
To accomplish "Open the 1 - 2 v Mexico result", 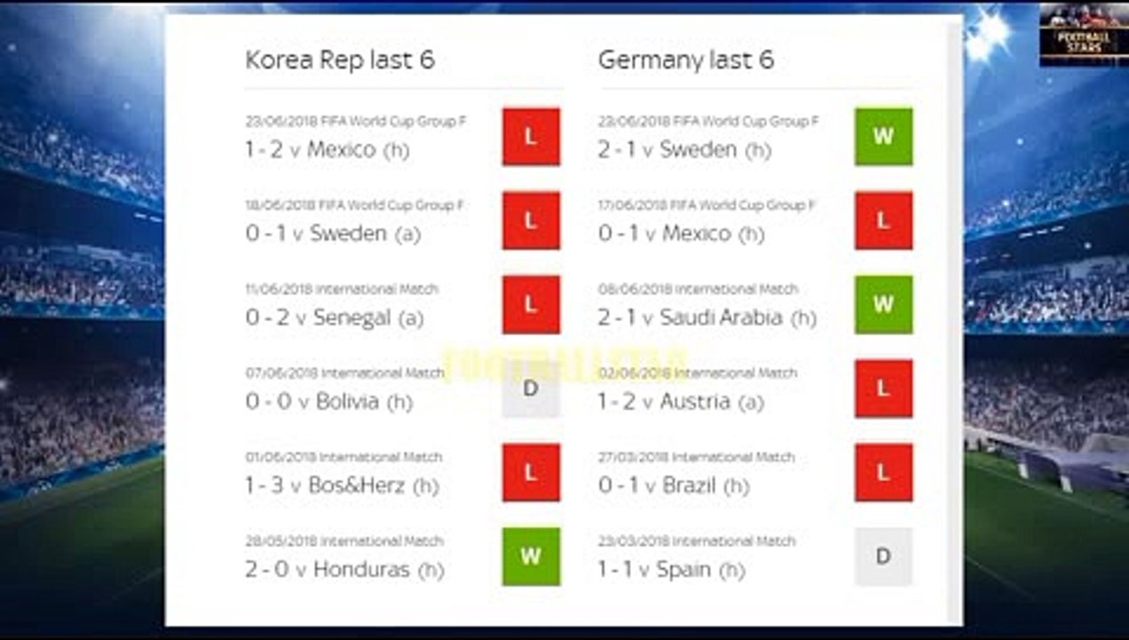I will click(x=327, y=149).
